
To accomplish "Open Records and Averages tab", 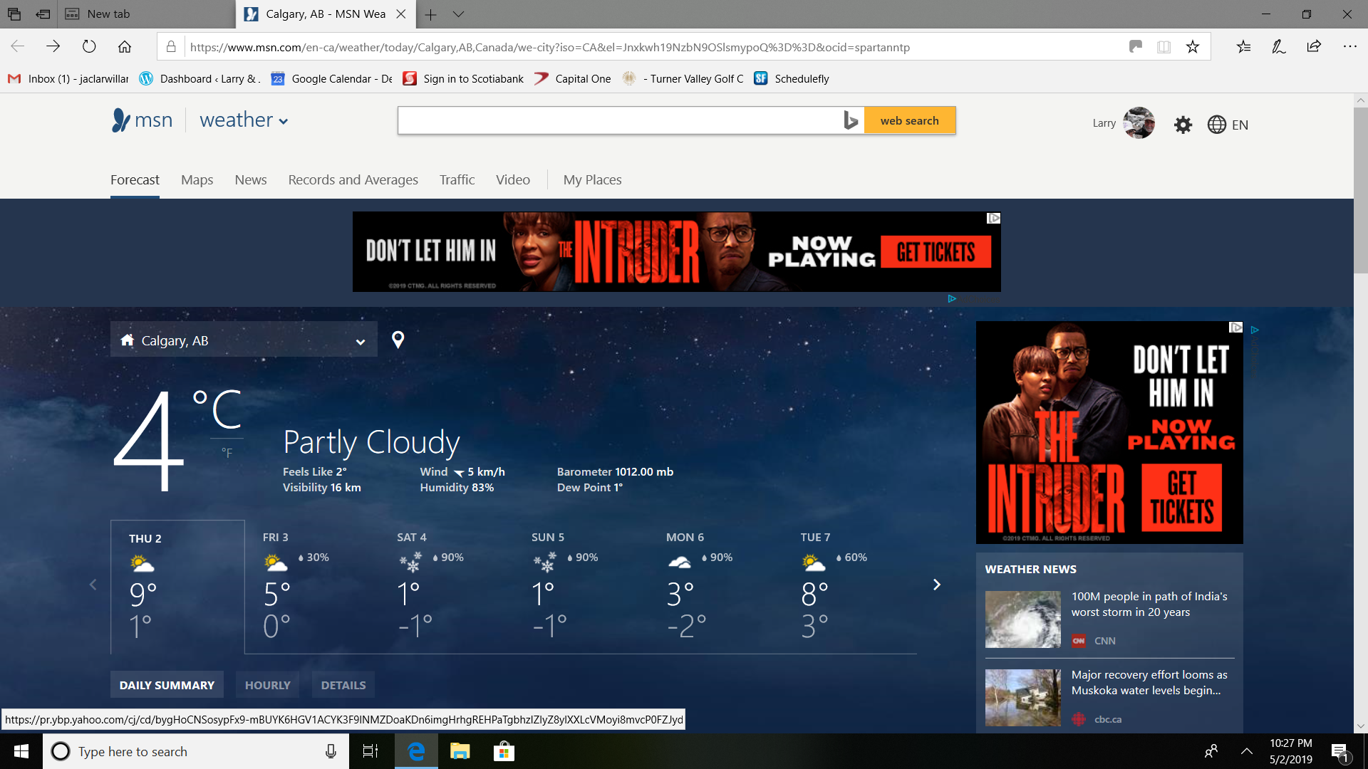I will point(353,180).
